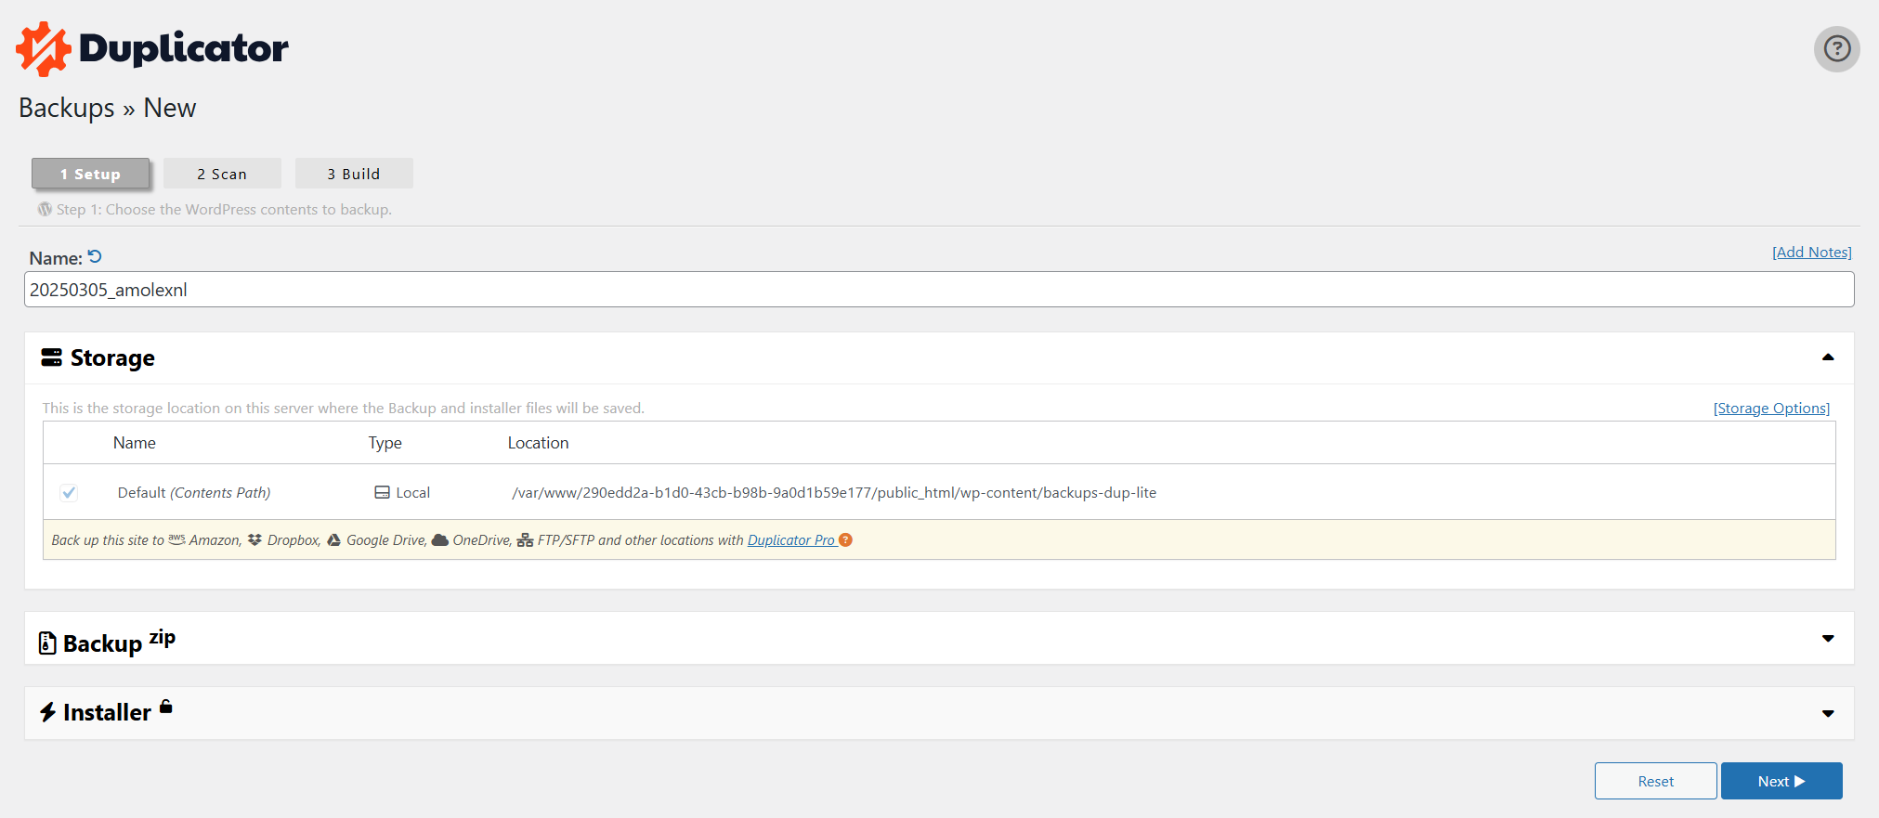The height and width of the screenshot is (818, 1879).
Task: Expand the Backup zip panel
Action: pyautogui.click(x=1828, y=639)
